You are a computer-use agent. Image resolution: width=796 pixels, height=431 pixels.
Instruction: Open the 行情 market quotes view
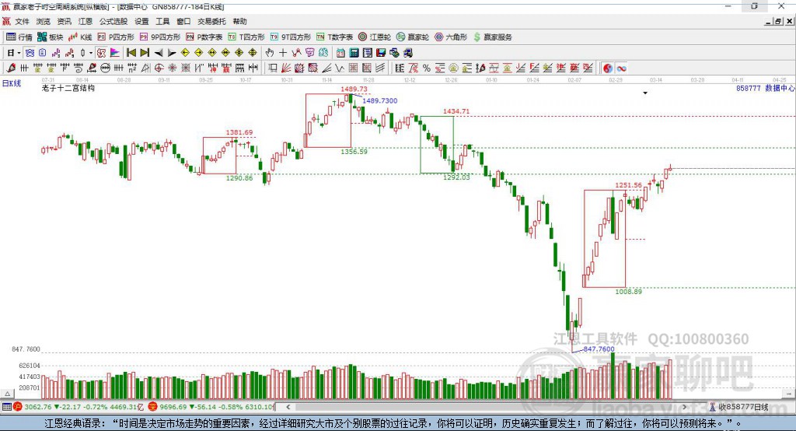click(19, 37)
